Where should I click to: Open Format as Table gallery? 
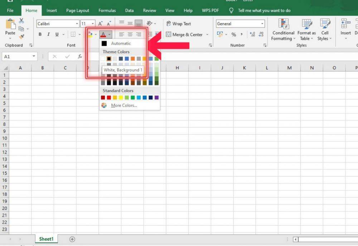[306, 30]
